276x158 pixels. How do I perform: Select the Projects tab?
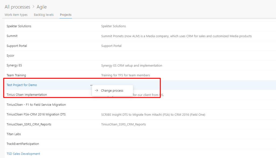(66, 15)
